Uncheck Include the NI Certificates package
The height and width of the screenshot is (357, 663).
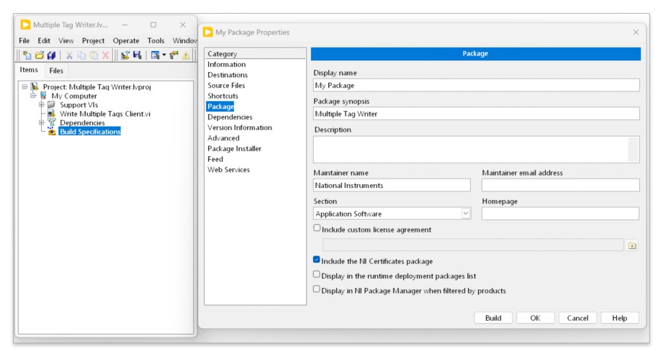point(316,260)
